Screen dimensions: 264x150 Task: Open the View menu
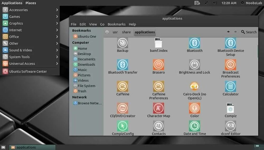click(x=93, y=24)
